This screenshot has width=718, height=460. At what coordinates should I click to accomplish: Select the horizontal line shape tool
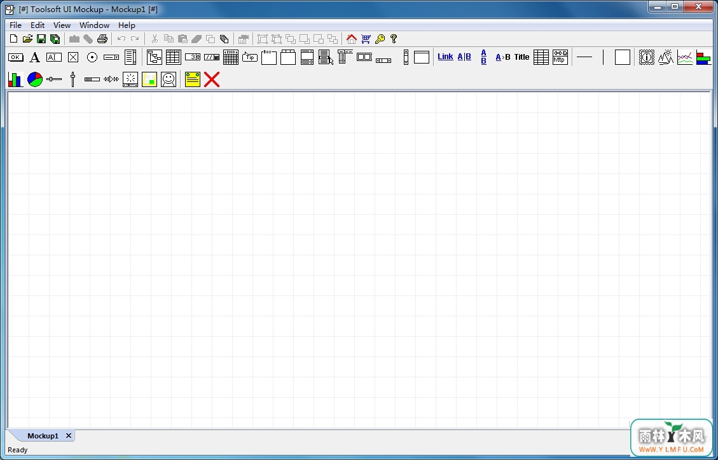tap(584, 57)
